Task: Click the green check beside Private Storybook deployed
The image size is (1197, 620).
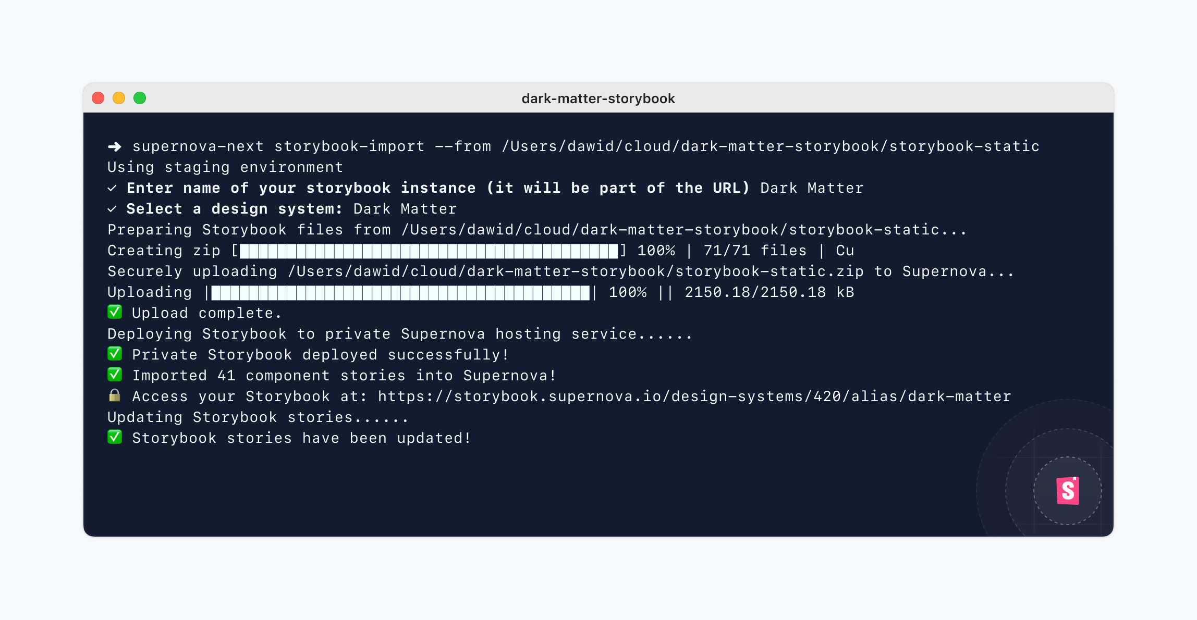Action: [x=115, y=354]
